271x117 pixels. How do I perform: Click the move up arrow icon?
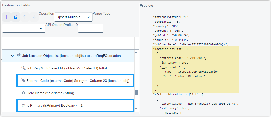25,17
